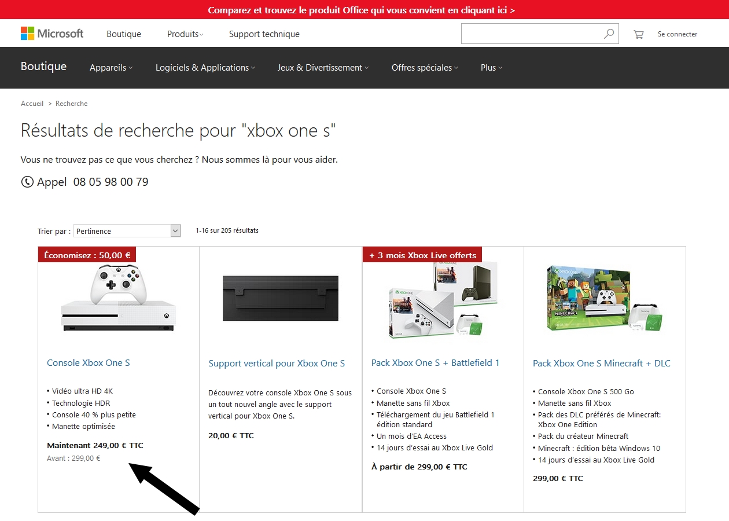The width and height of the screenshot is (729, 521).
Task: Open the top-bar Boutique link
Action: pos(124,34)
